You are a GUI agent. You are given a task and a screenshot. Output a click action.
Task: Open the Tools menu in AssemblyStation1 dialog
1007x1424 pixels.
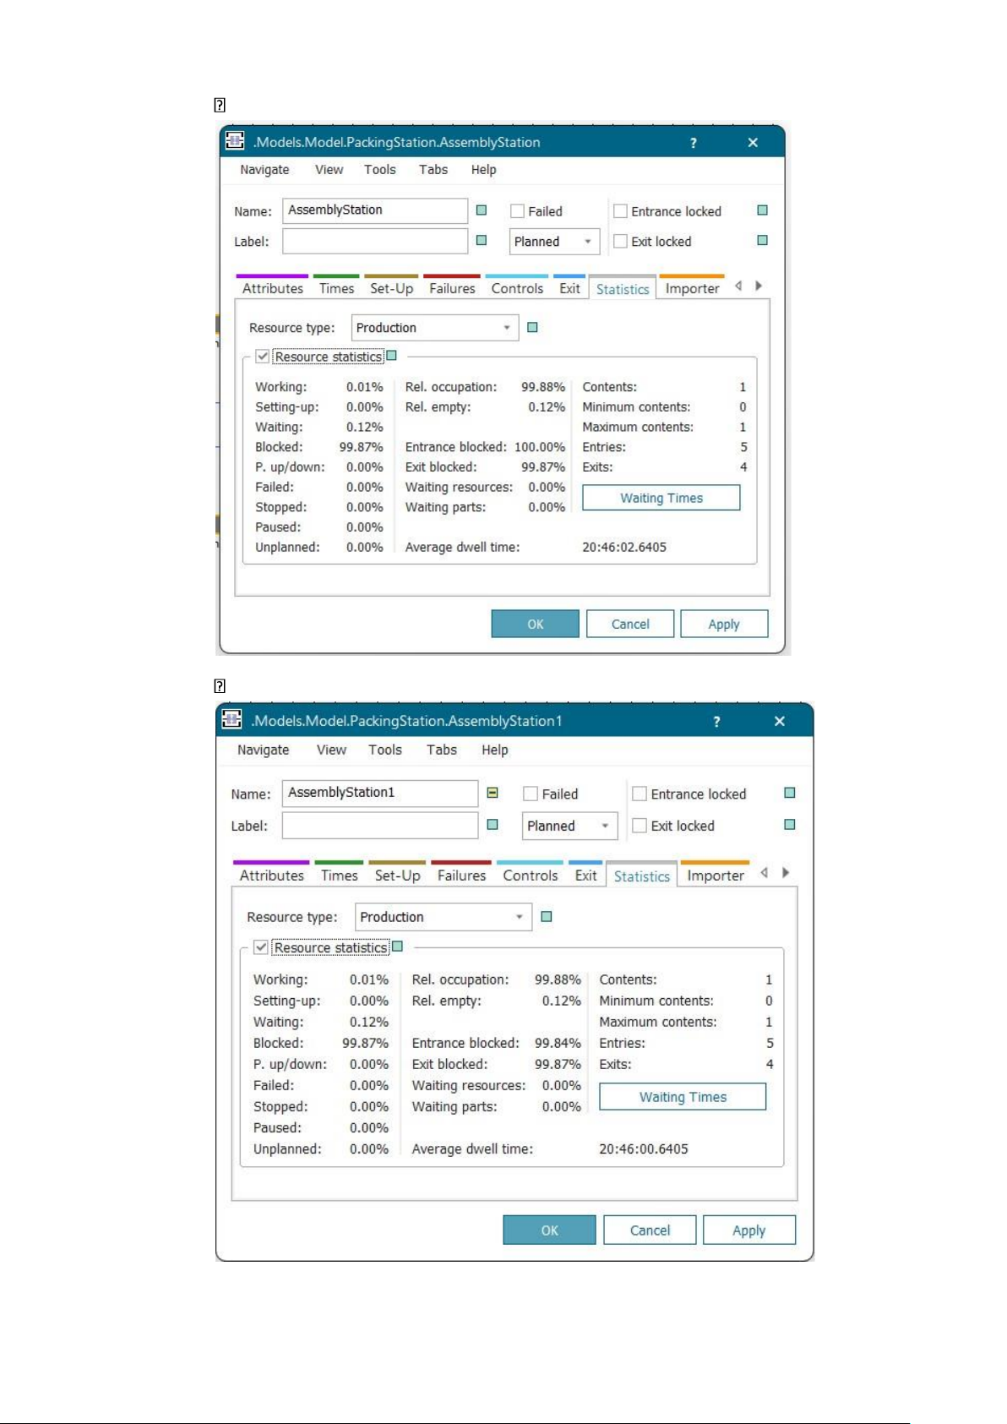click(x=384, y=750)
